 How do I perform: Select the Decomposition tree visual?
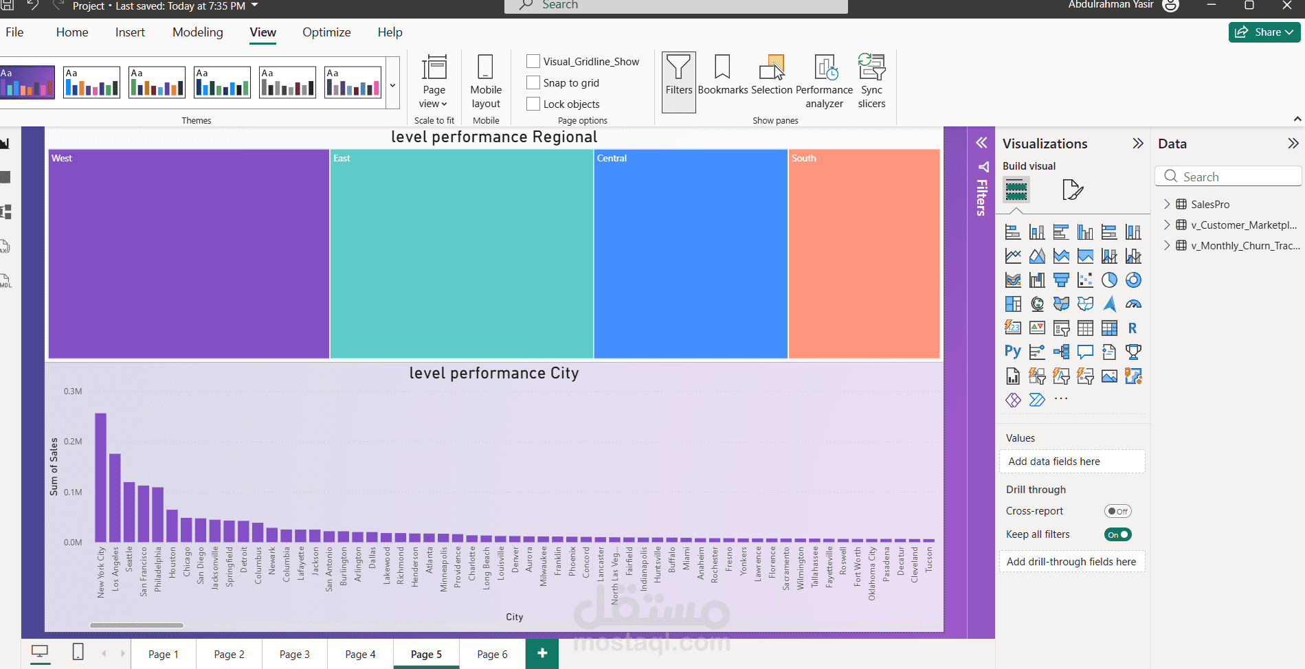point(1061,352)
